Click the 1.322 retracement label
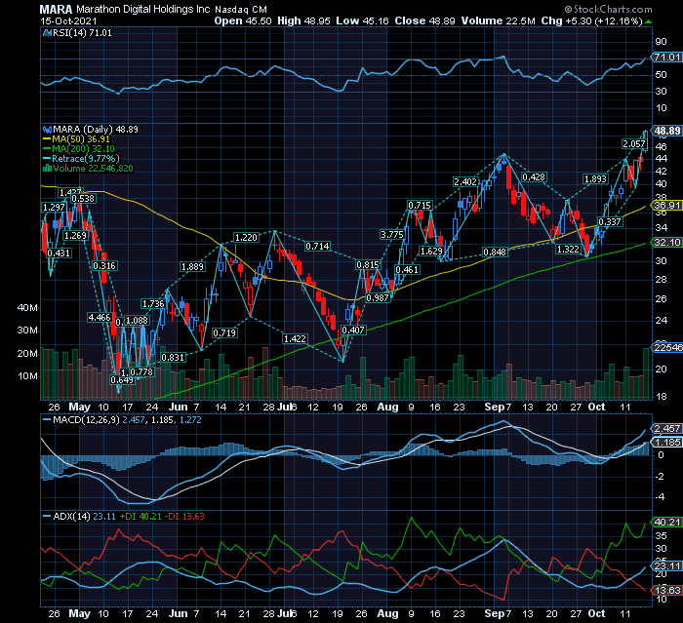 click(568, 249)
